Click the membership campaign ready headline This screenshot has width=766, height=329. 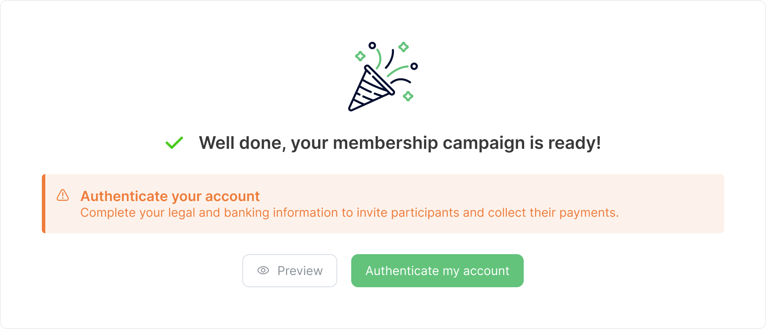click(x=400, y=142)
